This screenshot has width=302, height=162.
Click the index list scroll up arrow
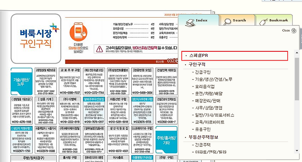pyautogui.click(x=297, y=53)
